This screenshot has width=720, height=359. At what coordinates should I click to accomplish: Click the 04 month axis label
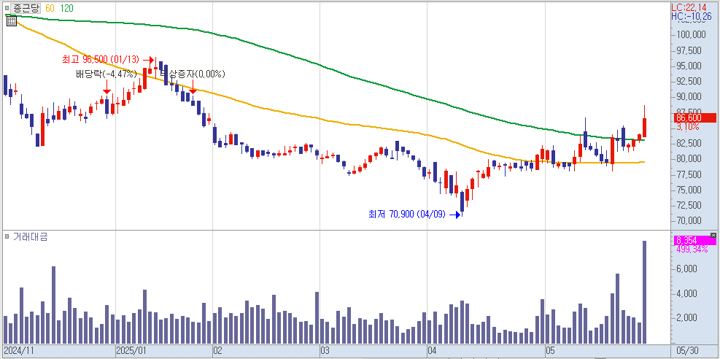coord(433,351)
